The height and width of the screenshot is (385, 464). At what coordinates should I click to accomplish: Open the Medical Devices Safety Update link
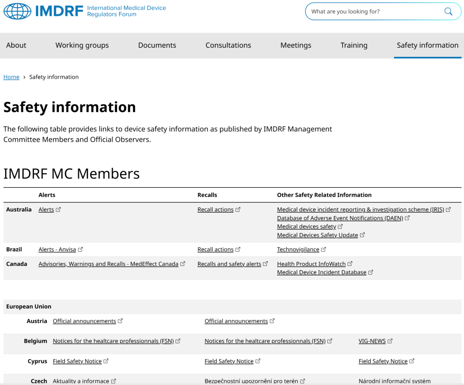pos(317,235)
